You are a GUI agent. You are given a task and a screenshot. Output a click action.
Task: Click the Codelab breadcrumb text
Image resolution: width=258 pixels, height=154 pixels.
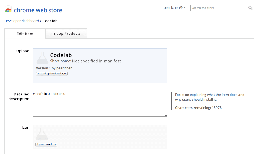tap(50, 21)
